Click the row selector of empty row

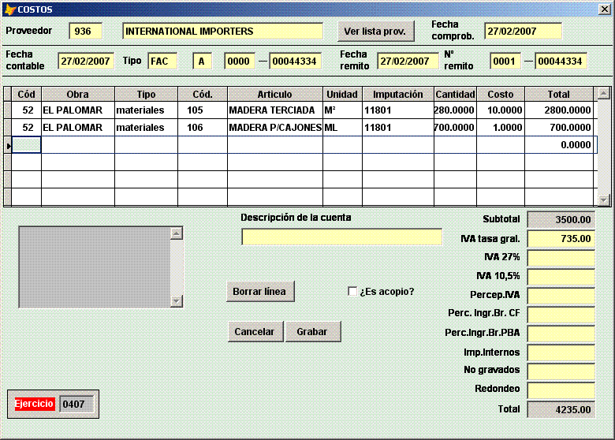tap(8, 145)
